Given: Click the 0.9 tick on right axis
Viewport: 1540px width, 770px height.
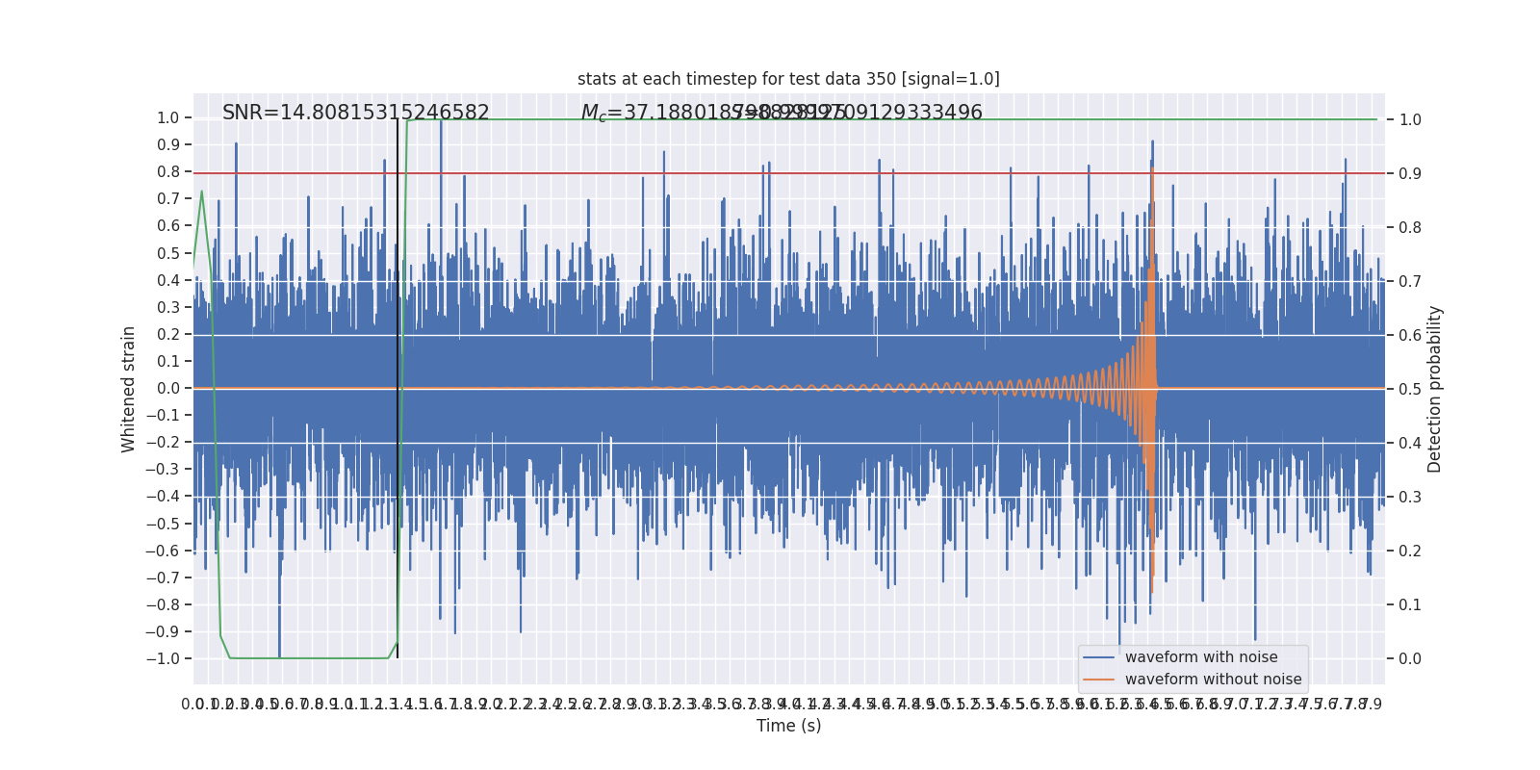Looking at the screenshot, I should click(x=1410, y=173).
